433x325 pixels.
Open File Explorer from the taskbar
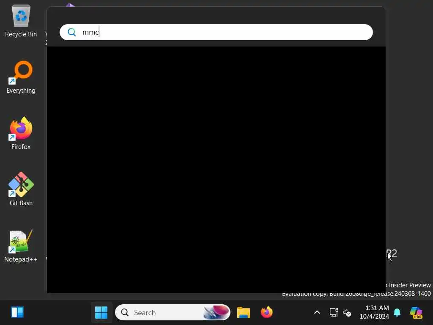tap(243, 313)
